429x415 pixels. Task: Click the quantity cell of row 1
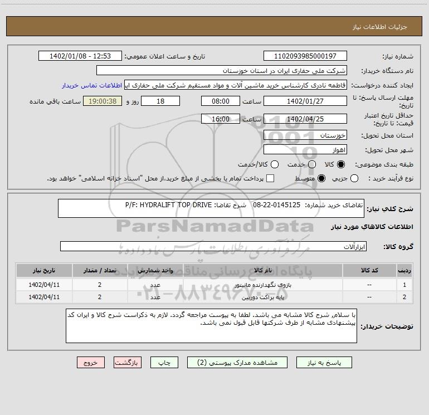(x=100, y=285)
